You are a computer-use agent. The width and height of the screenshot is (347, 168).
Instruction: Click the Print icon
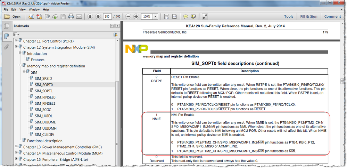coord(71,17)
